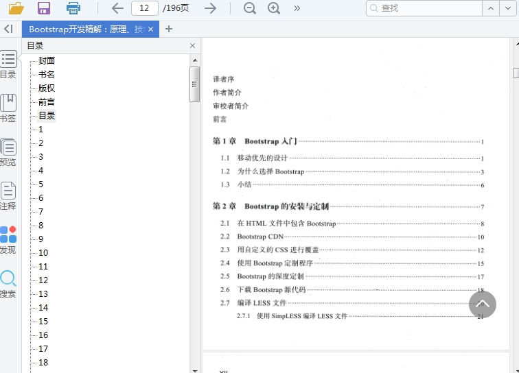519x373 pixels.
Task: Select 版权 in the outline tree
Action: (47, 88)
